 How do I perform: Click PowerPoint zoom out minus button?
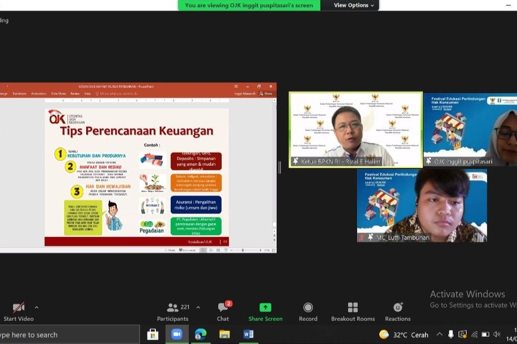point(231,251)
